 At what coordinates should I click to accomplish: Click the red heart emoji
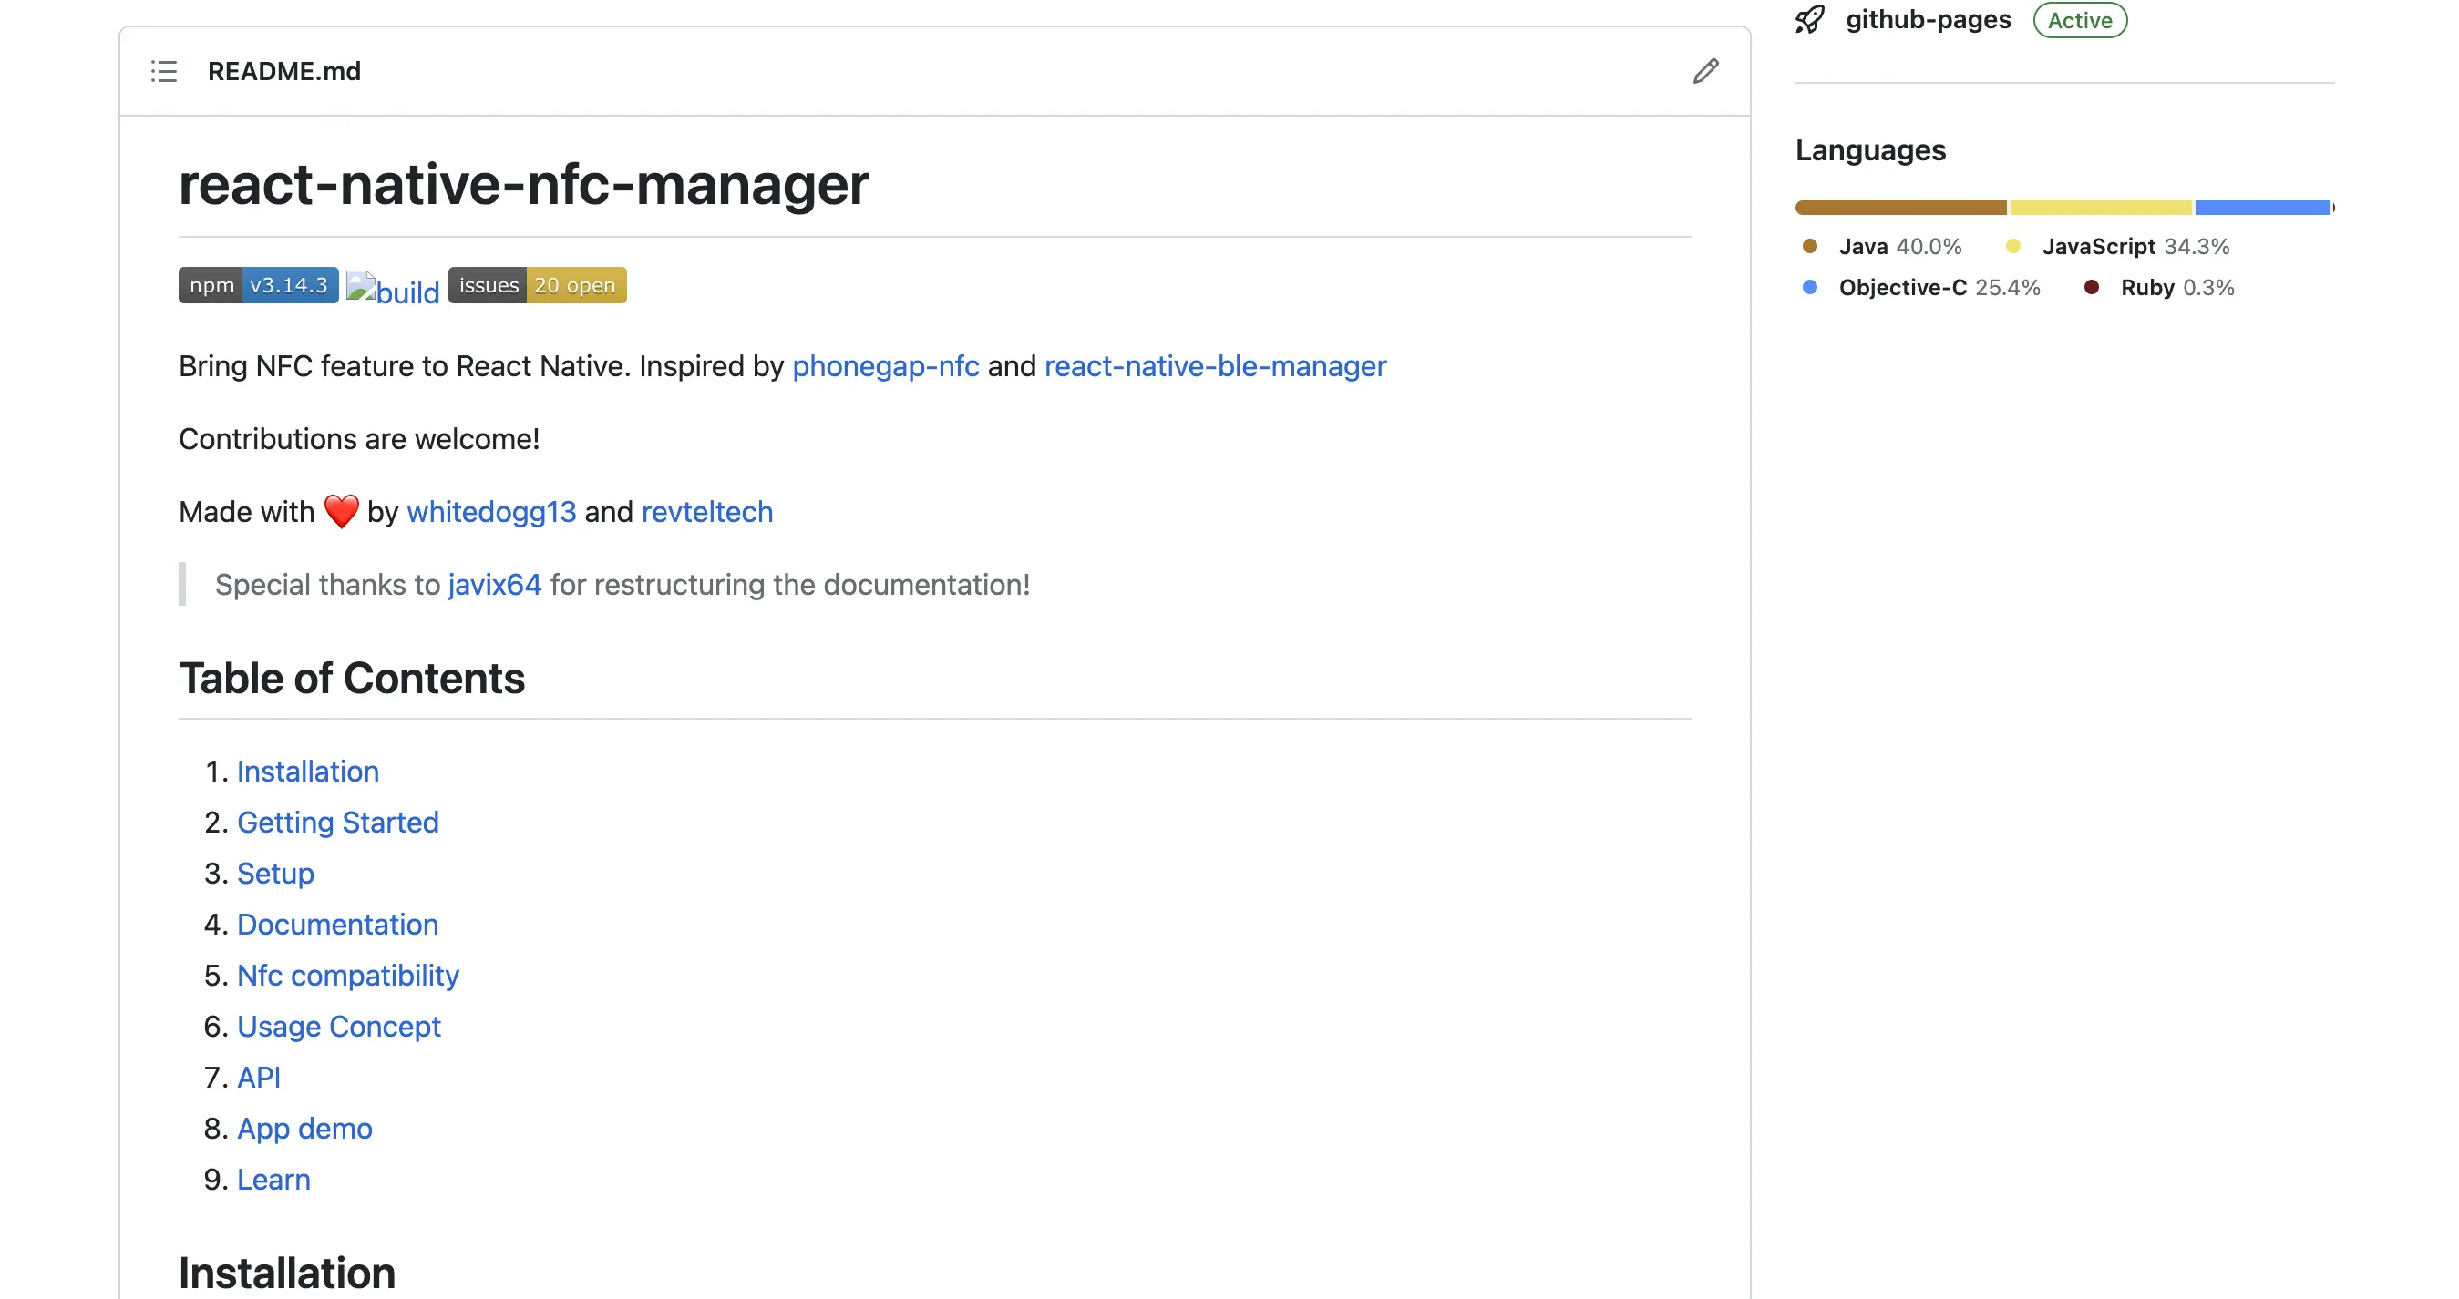341,511
